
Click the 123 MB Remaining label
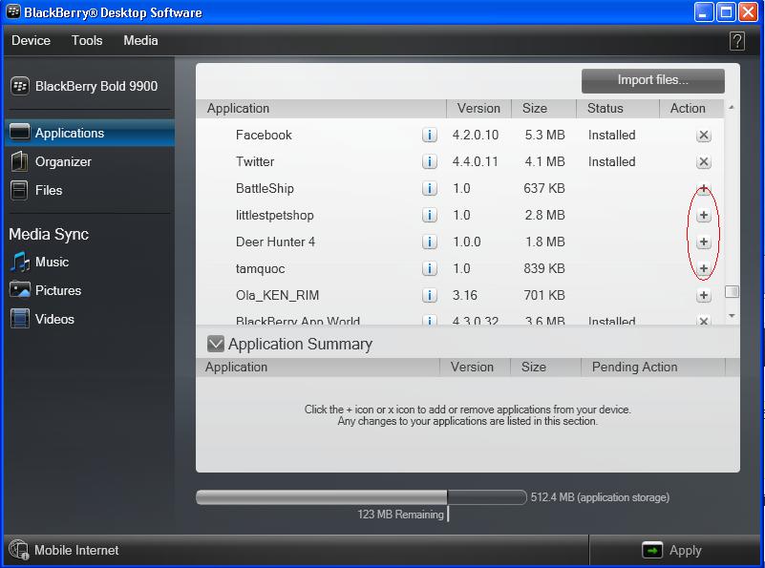pyautogui.click(x=400, y=515)
